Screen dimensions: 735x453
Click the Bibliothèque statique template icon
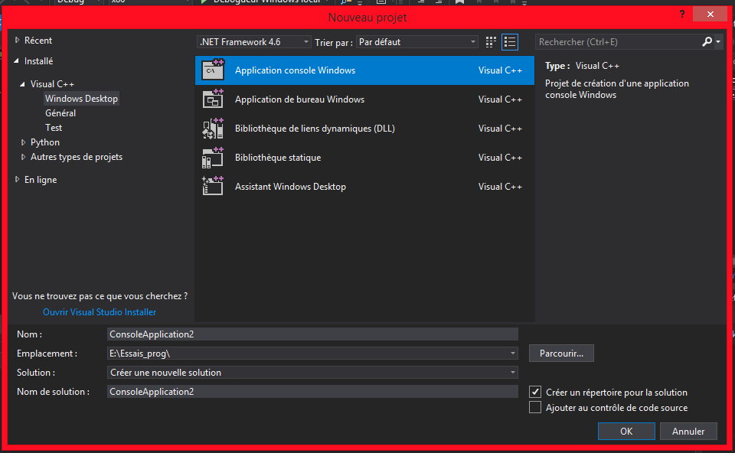213,158
